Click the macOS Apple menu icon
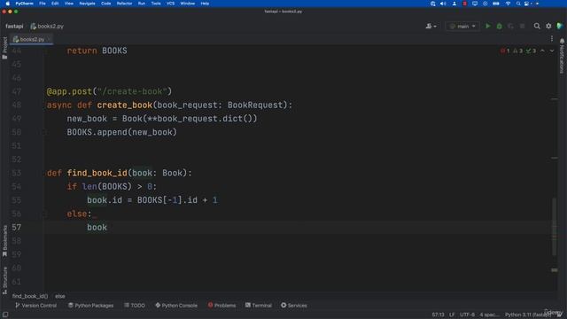Screen dimensions: 567x319 [8, 4]
